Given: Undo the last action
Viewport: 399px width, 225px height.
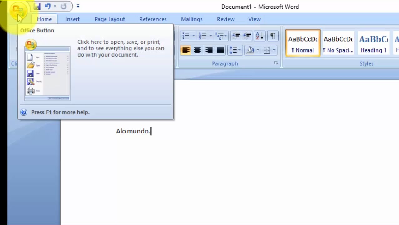Looking at the screenshot, I should 47,6.
